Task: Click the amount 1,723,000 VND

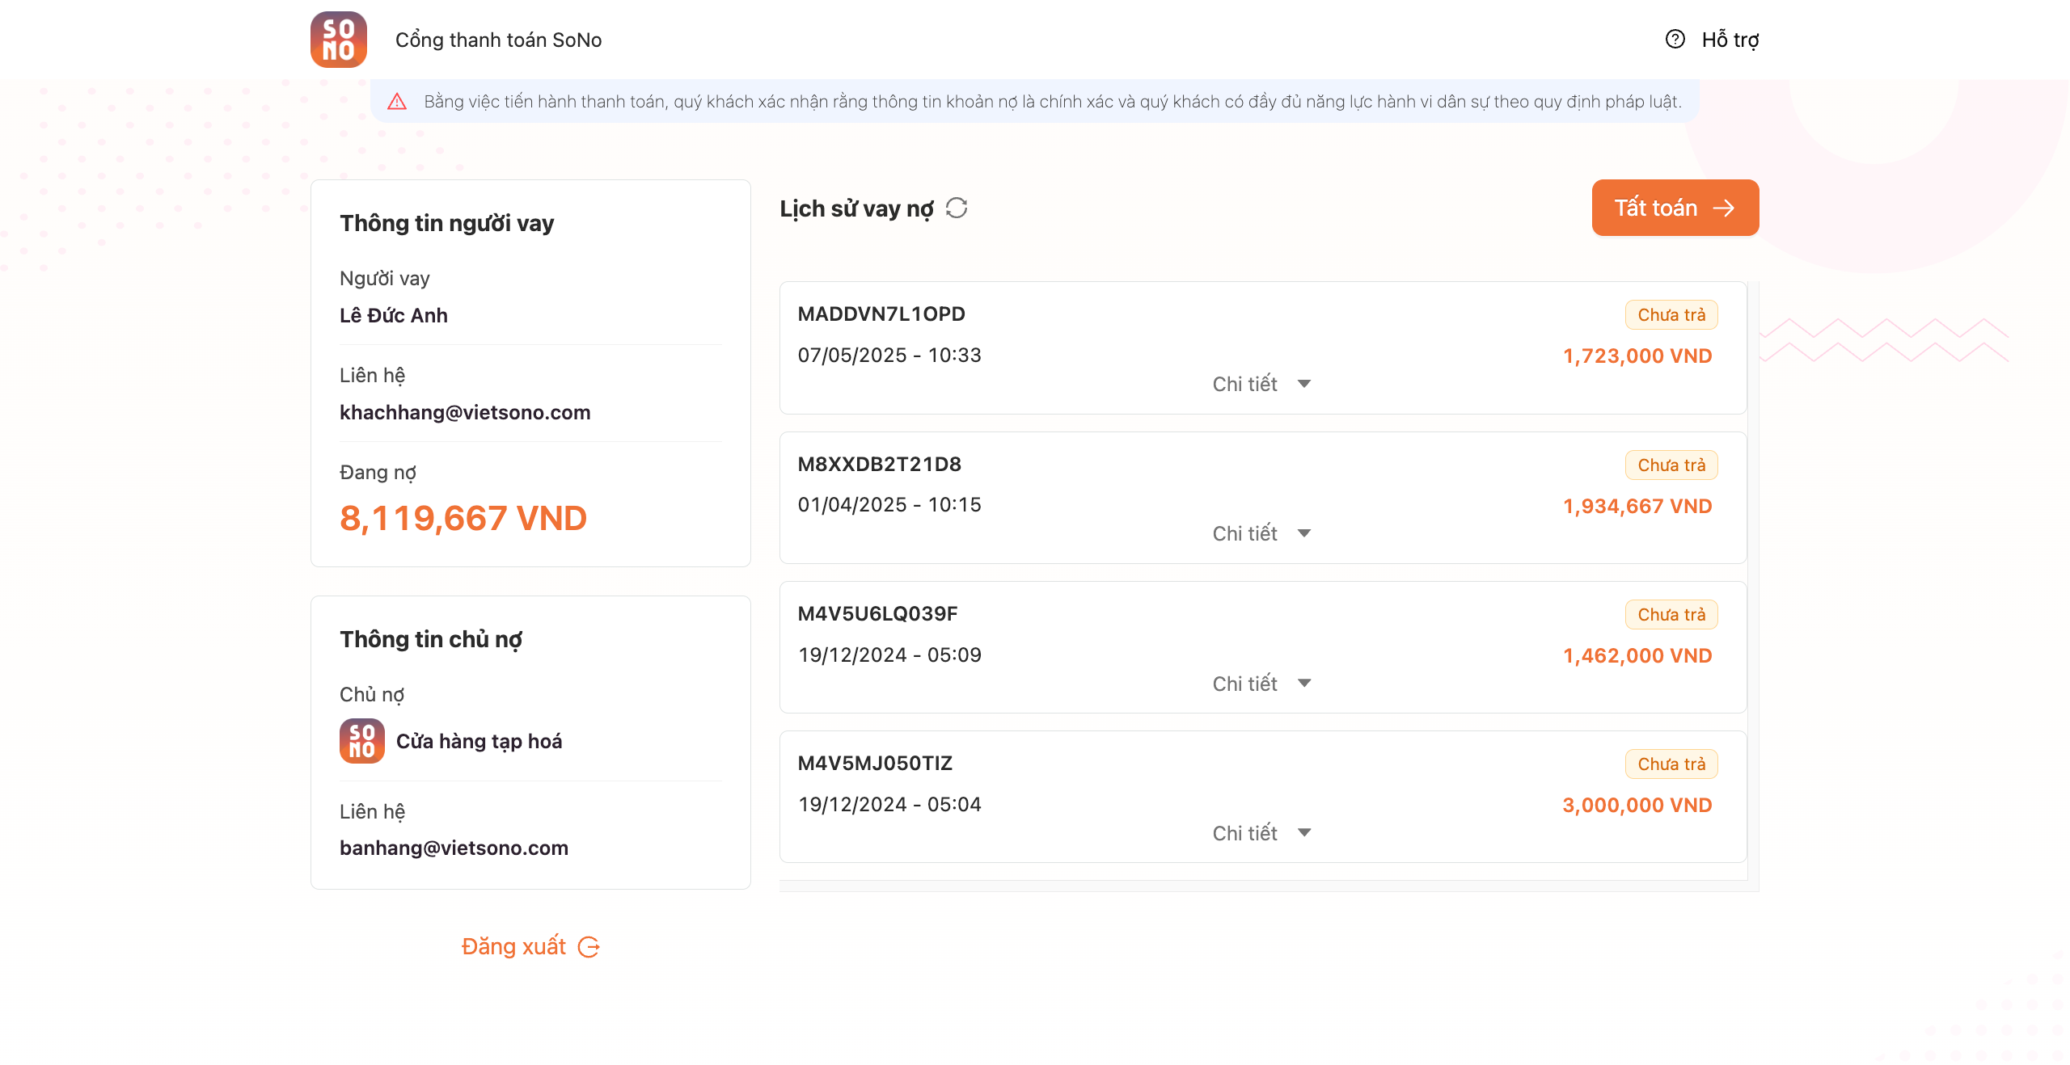Action: (1637, 356)
